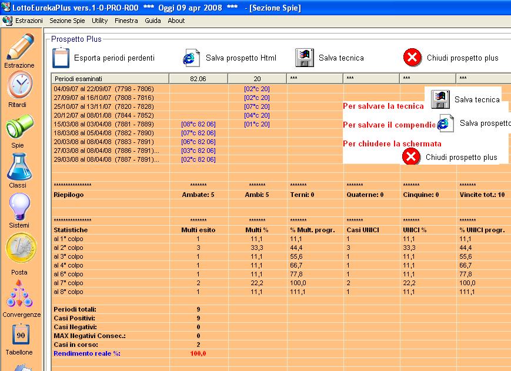Click the '[04°c 20]' result cell
511x371 pixels.
257,115
